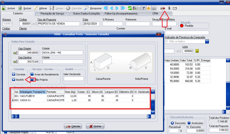Click the red freight truck toolbar icon
This screenshot has width=230, height=134.
coord(162,8)
